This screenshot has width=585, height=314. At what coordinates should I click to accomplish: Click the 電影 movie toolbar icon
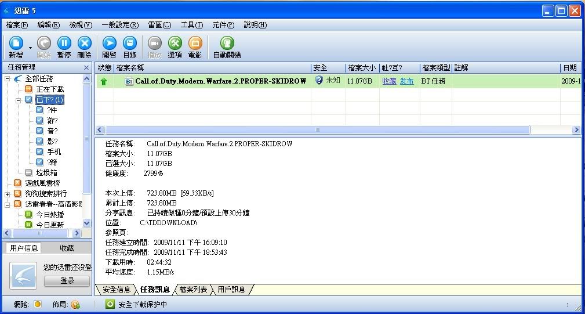(x=195, y=44)
